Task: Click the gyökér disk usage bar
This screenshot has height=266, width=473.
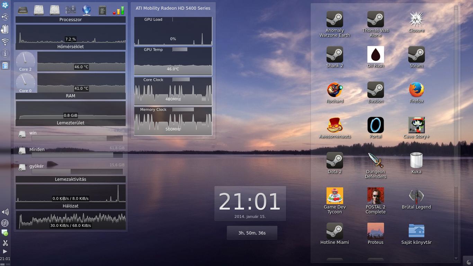Action: (77, 172)
